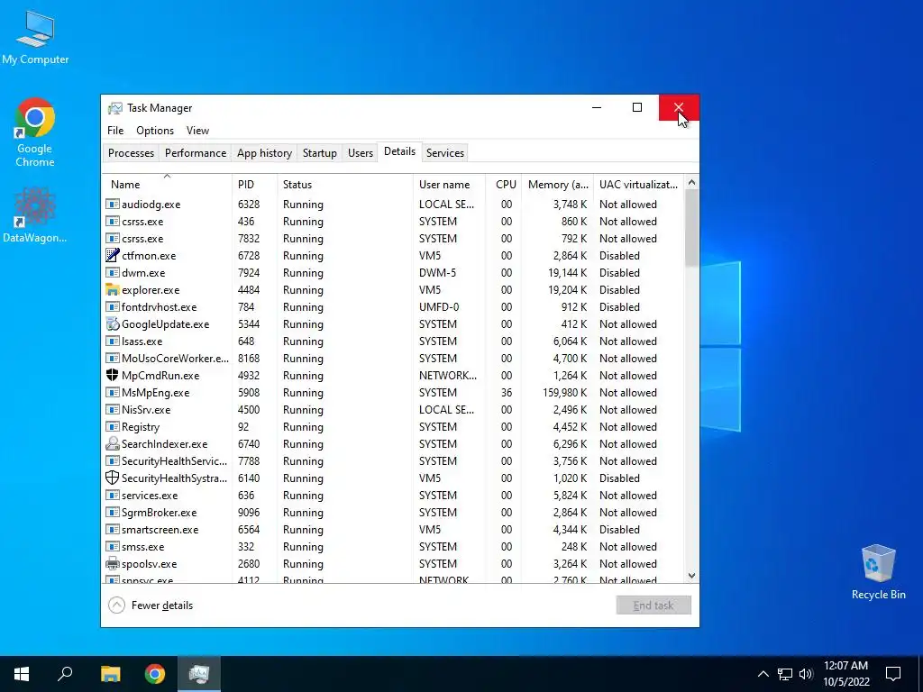Click the MpCmdRun.exe shield icon

pos(113,376)
